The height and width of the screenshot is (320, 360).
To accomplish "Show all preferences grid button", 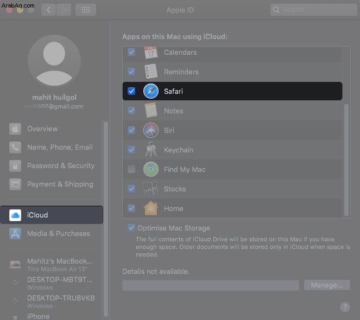I will point(86,10).
